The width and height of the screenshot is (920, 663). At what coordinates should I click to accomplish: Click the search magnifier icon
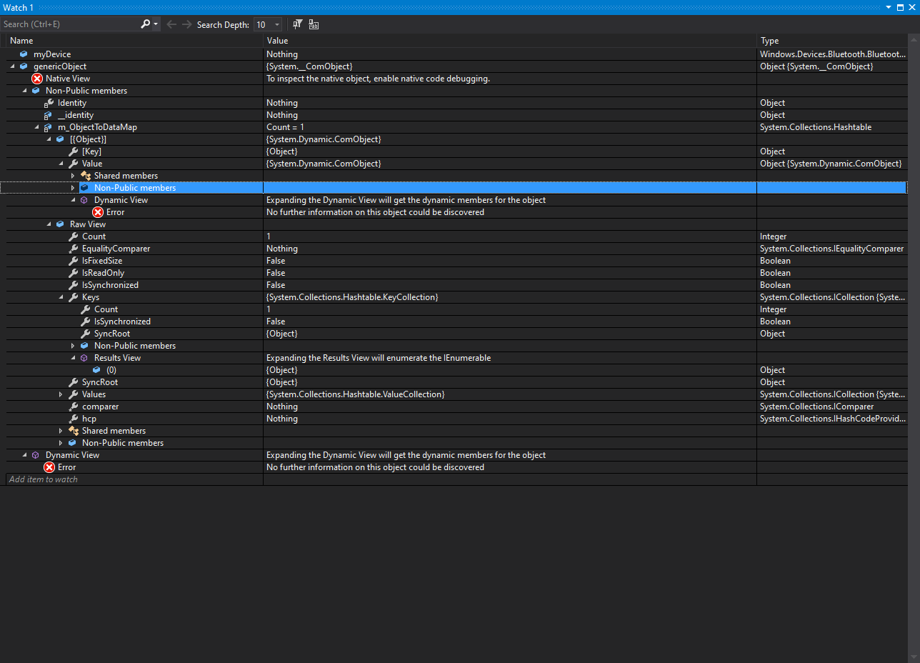(x=146, y=24)
